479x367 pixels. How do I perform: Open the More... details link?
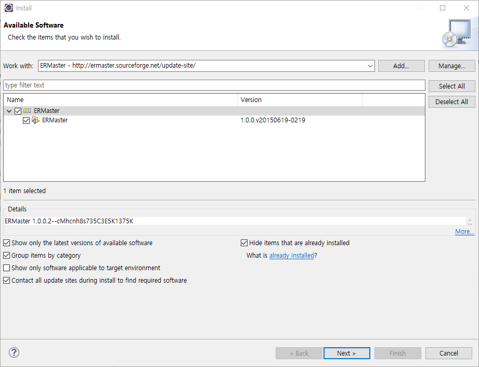click(x=464, y=232)
